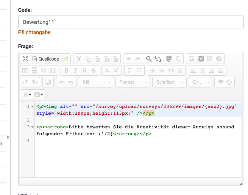Click empty line 4 in source editor
The height and width of the screenshot is (195, 248).
point(138,140)
